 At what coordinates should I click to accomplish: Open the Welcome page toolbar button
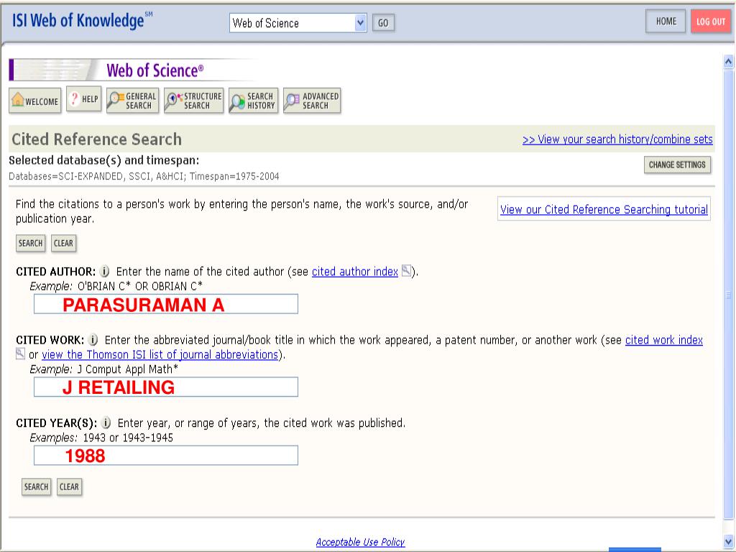point(34,101)
